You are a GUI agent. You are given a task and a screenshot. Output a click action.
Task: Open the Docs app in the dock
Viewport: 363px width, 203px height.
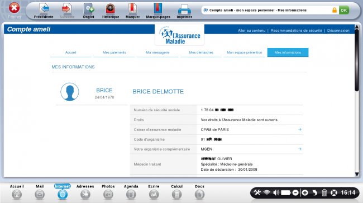(x=199, y=192)
